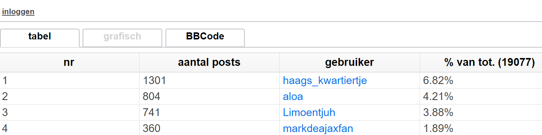
Task: Open user Limoentjuh profile link
Action: (x=309, y=112)
